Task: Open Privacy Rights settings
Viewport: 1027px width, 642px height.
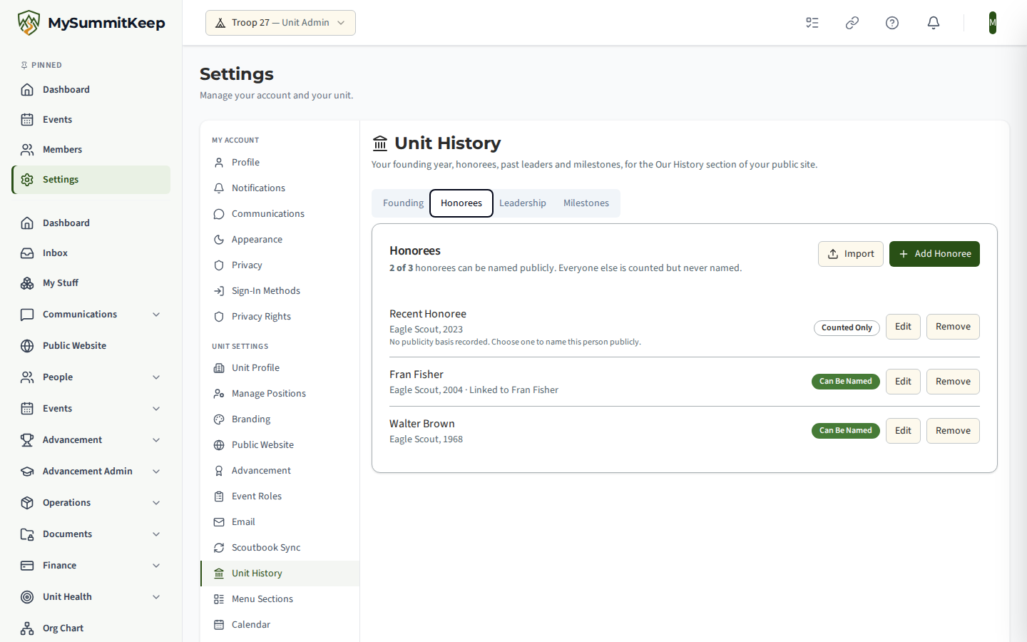Action: point(280,317)
